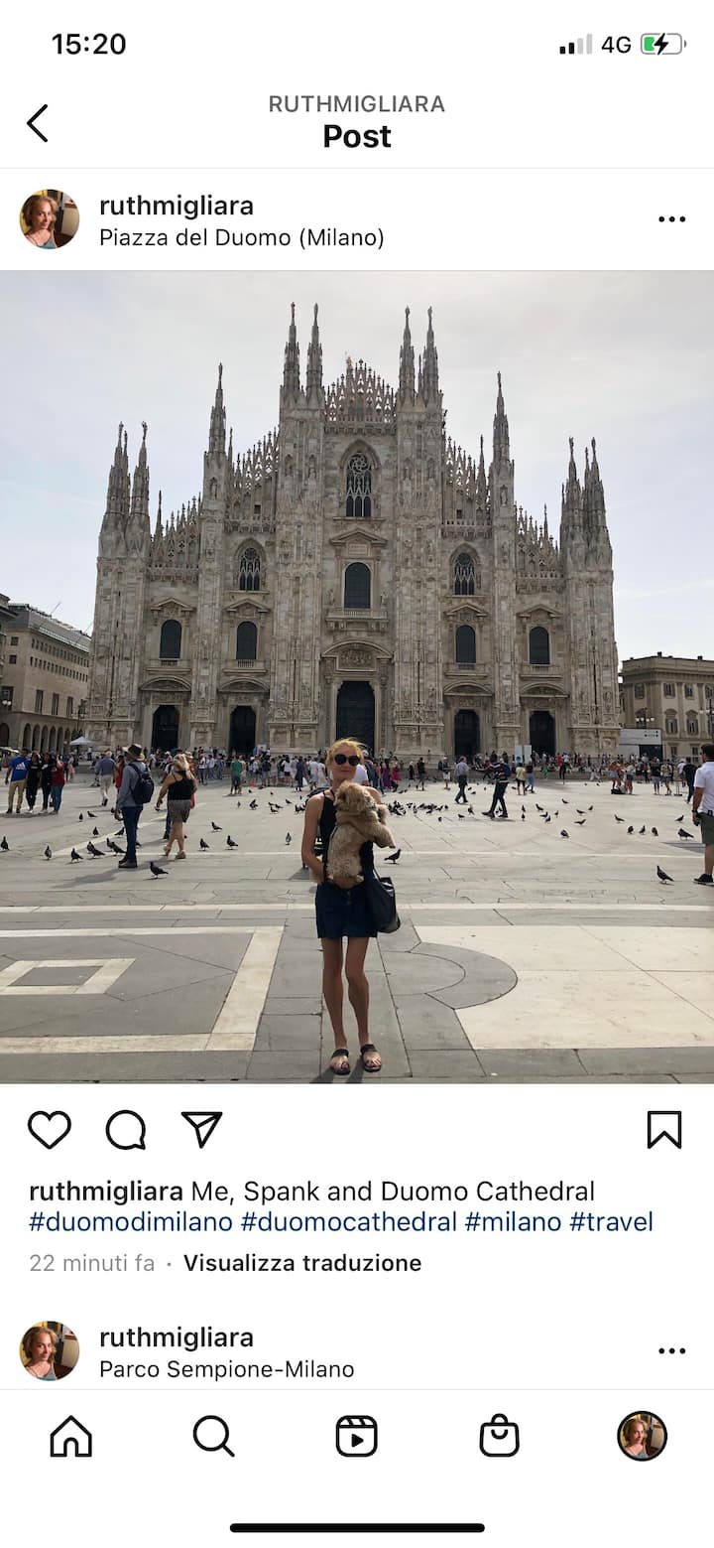Tap the battery indicator in status bar
714x1548 pixels.
[x=662, y=44]
